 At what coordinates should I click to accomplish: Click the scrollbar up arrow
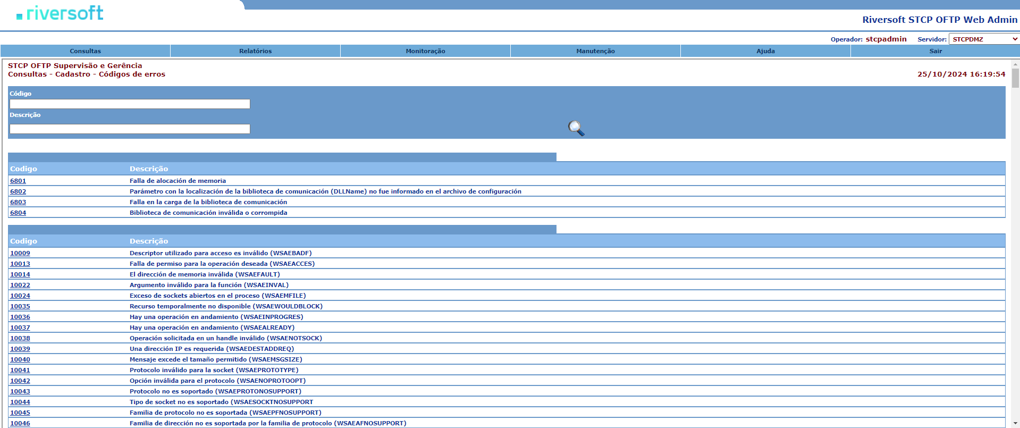click(x=1015, y=64)
